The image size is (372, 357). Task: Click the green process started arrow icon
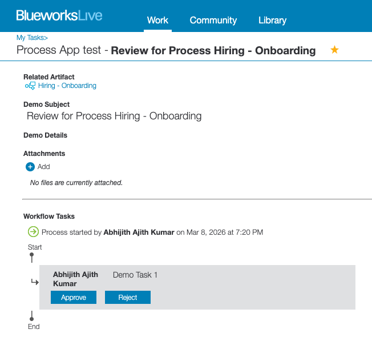tap(33, 231)
